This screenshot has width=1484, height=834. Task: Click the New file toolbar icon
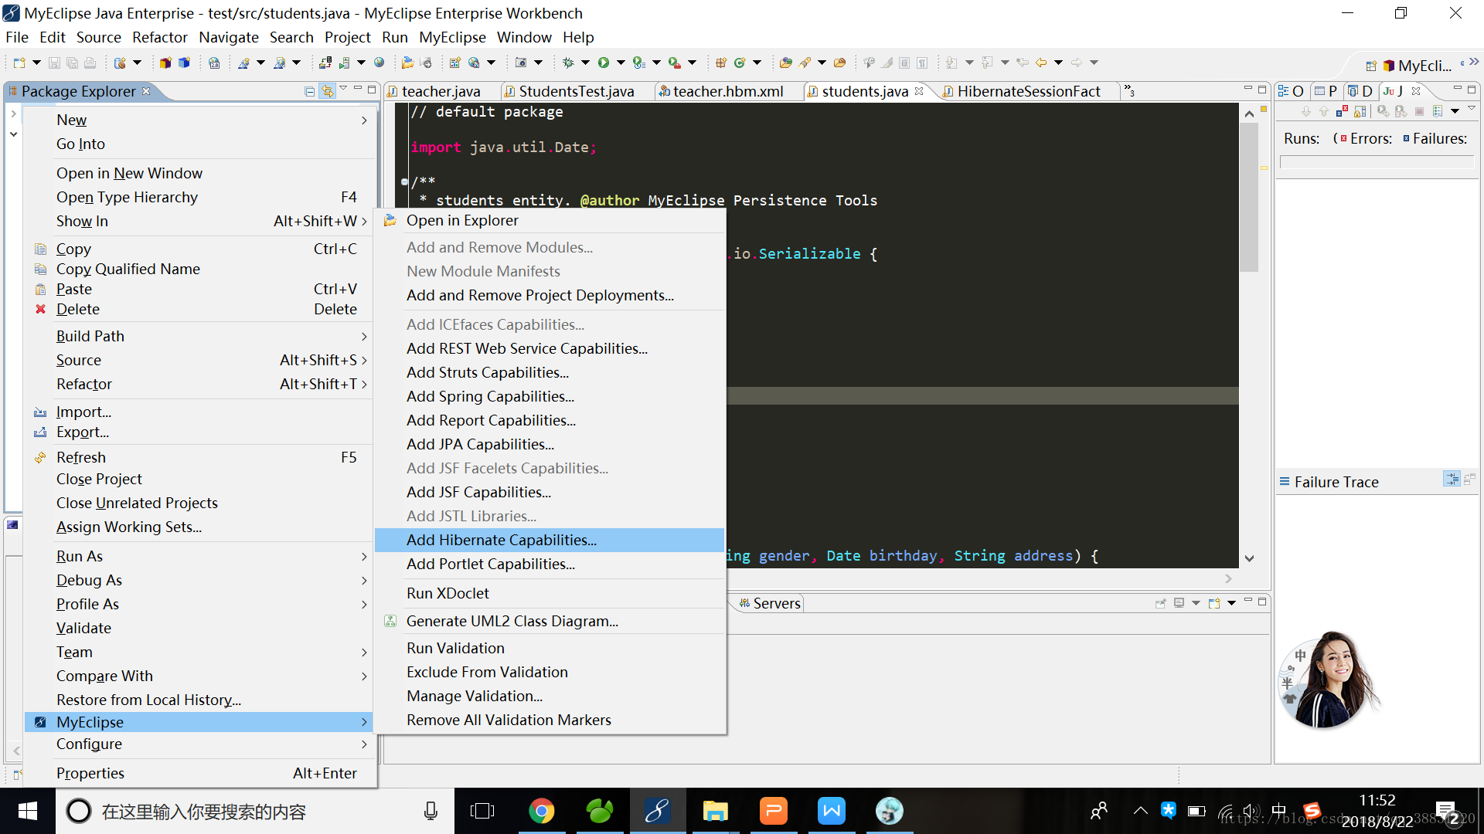pyautogui.click(x=19, y=63)
